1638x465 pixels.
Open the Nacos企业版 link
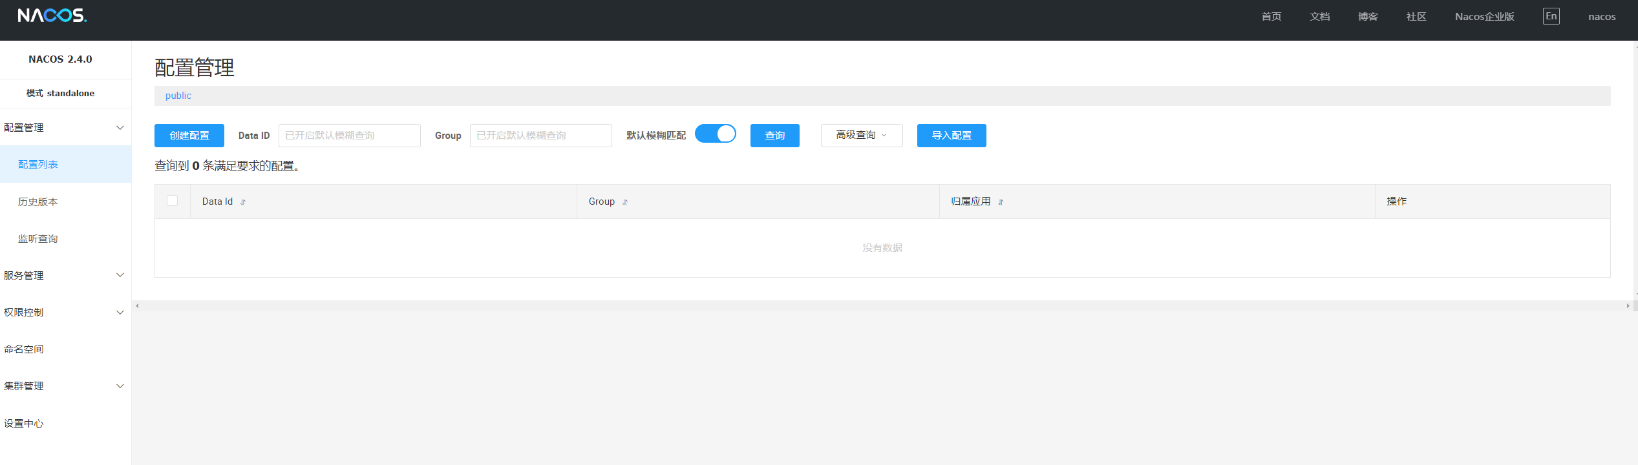tap(1485, 17)
